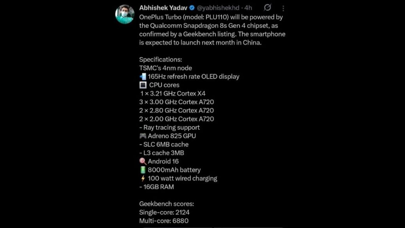The height and width of the screenshot is (228, 405).
Task: Click the gamepad emoji before Adreno 825 GPU
Action: pos(142,136)
